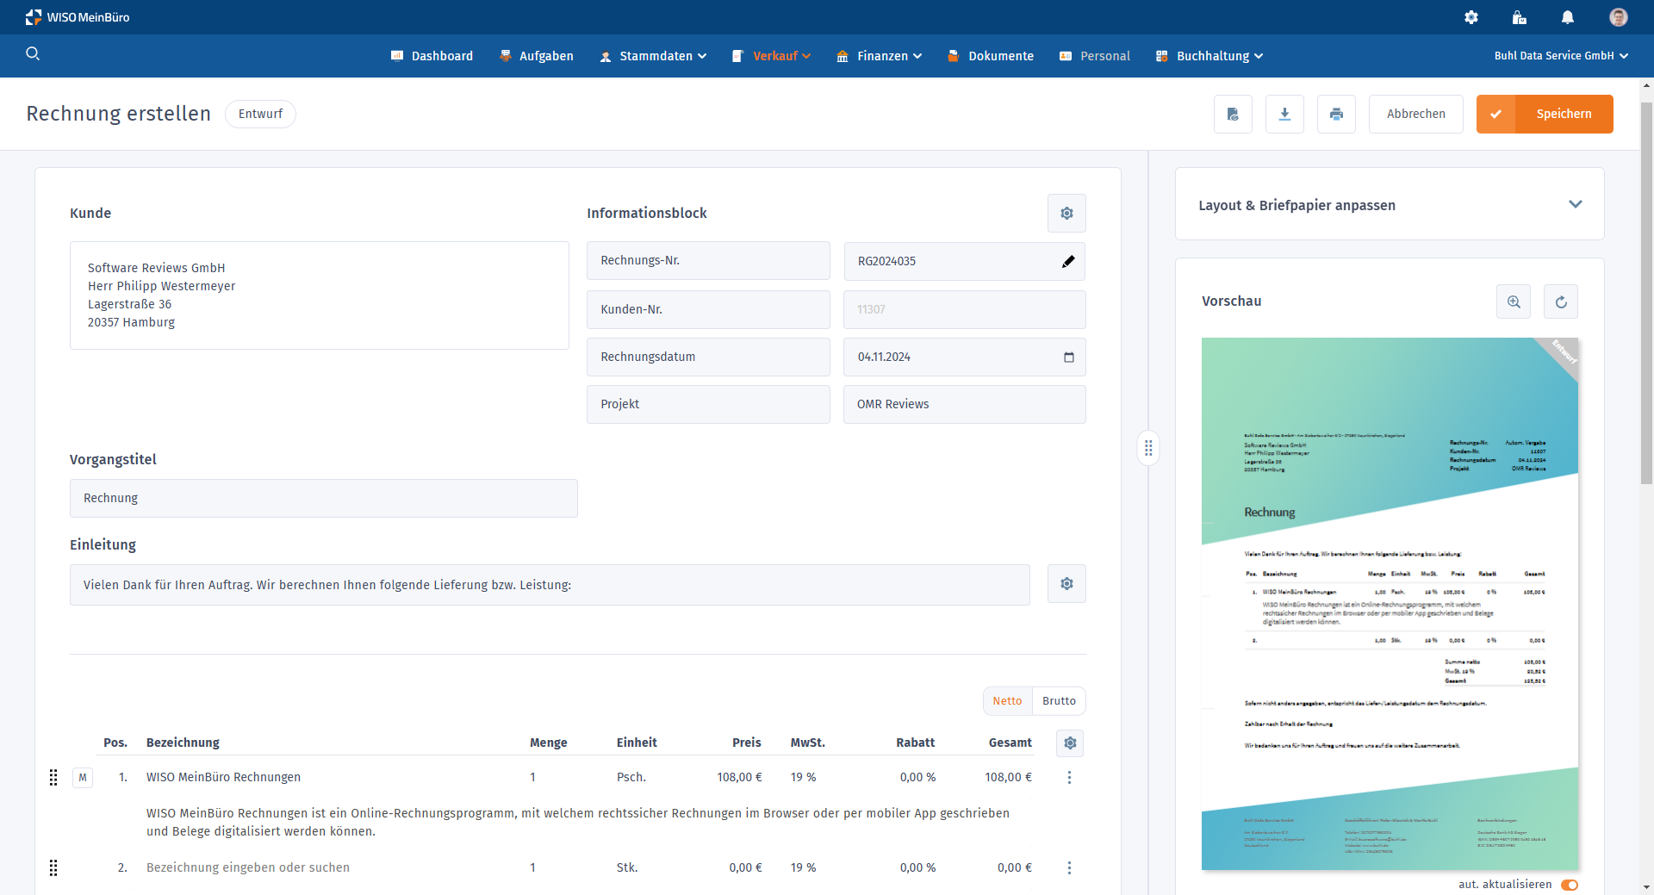Open Buhl Data Service GmbH account dropdown

1561,56
